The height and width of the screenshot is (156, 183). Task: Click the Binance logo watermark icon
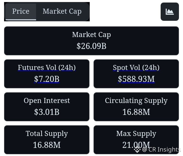pyautogui.click(x=137, y=149)
